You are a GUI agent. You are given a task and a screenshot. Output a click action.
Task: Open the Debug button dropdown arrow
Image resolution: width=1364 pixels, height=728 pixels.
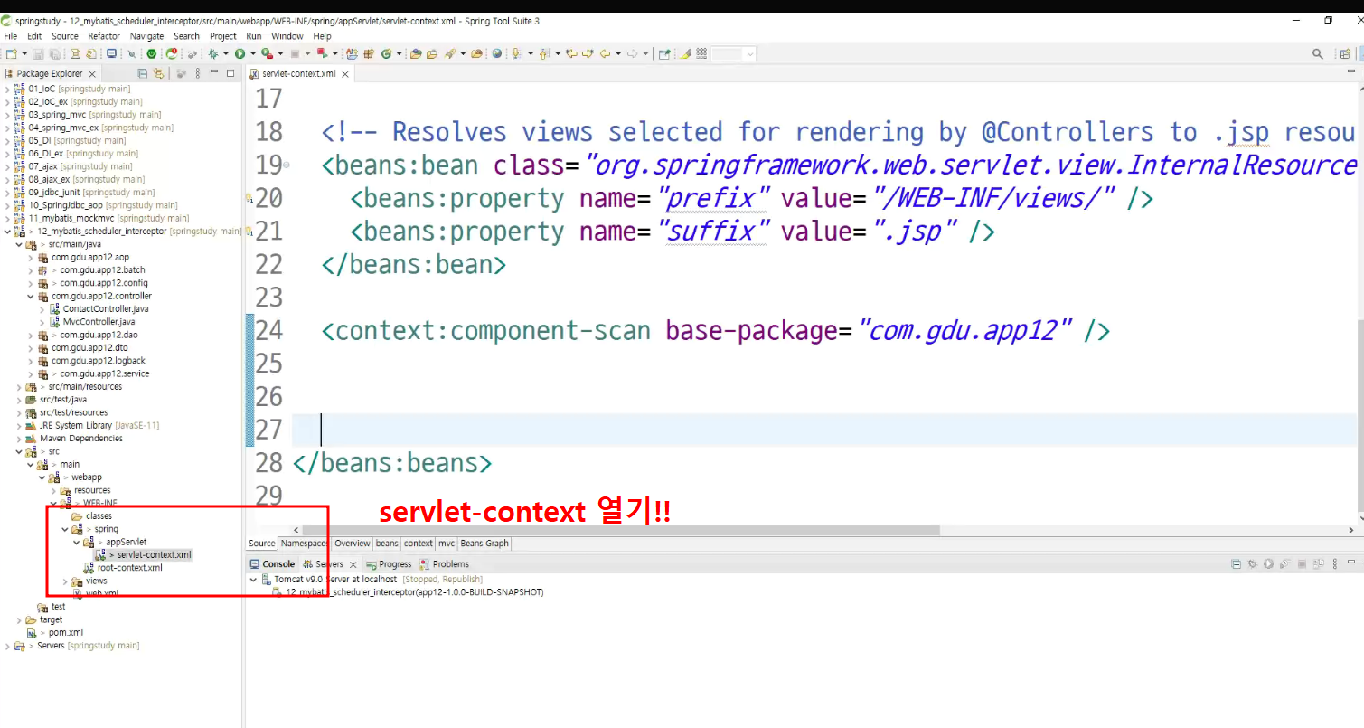[224, 54]
